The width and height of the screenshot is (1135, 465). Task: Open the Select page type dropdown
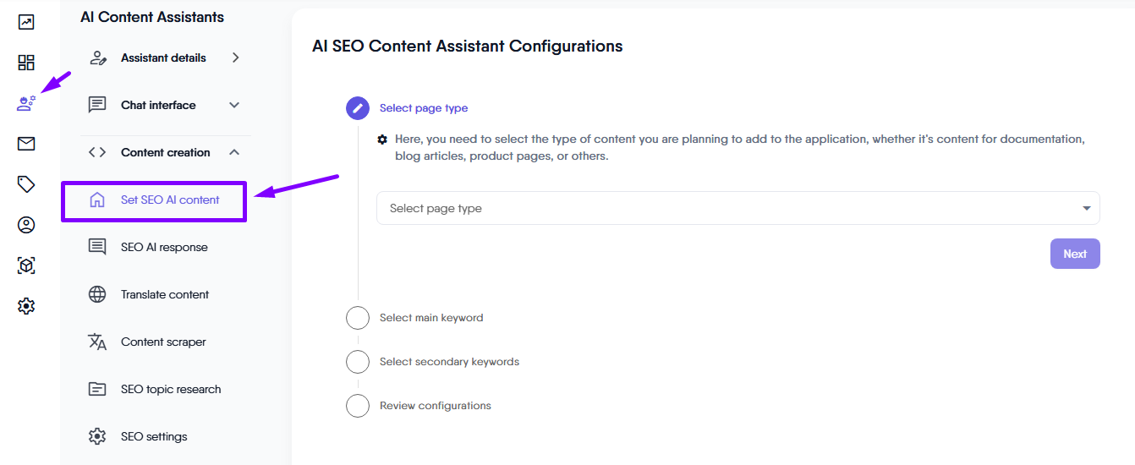point(737,208)
